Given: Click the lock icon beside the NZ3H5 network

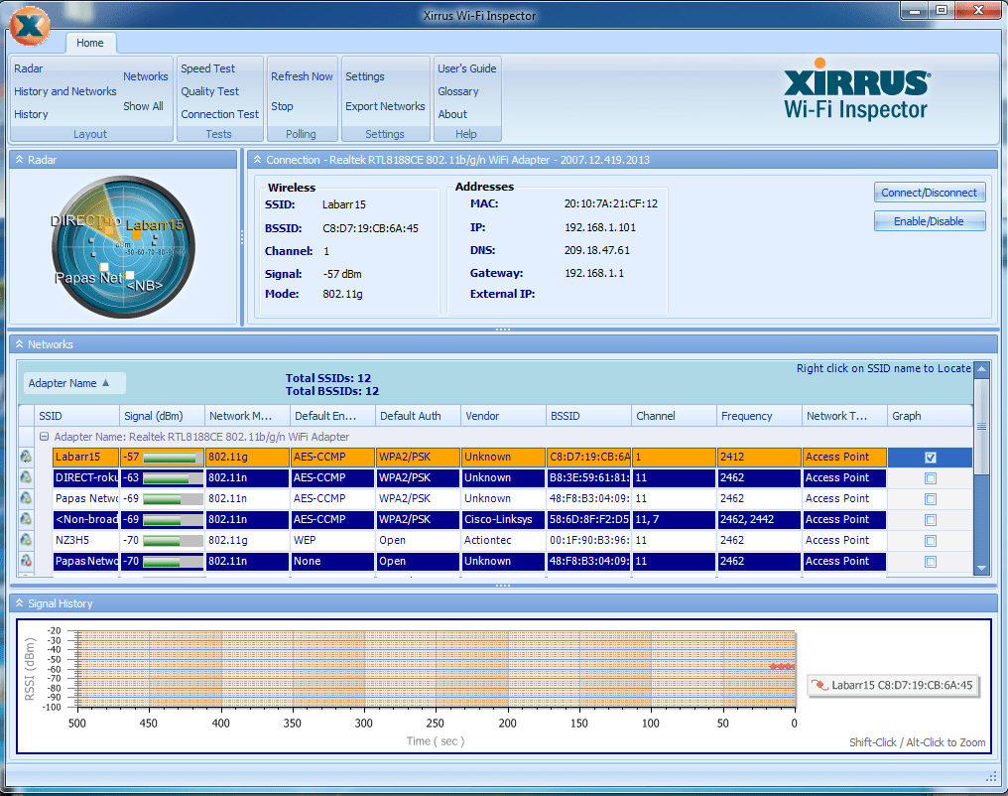Looking at the screenshot, I should point(27,540).
